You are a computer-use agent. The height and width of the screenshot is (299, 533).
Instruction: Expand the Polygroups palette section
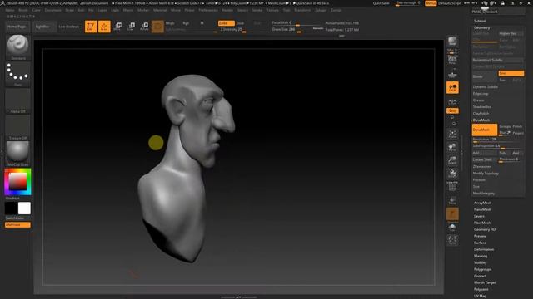[x=482, y=269]
